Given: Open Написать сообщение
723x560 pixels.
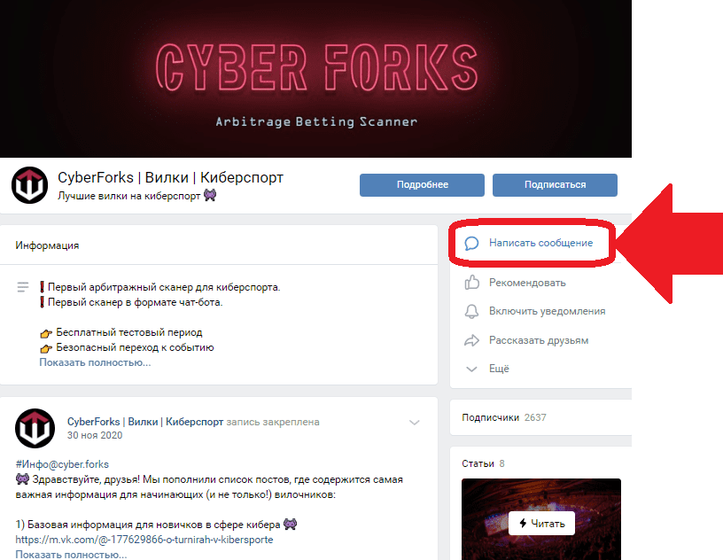Looking at the screenshot, I should (540, 243).
